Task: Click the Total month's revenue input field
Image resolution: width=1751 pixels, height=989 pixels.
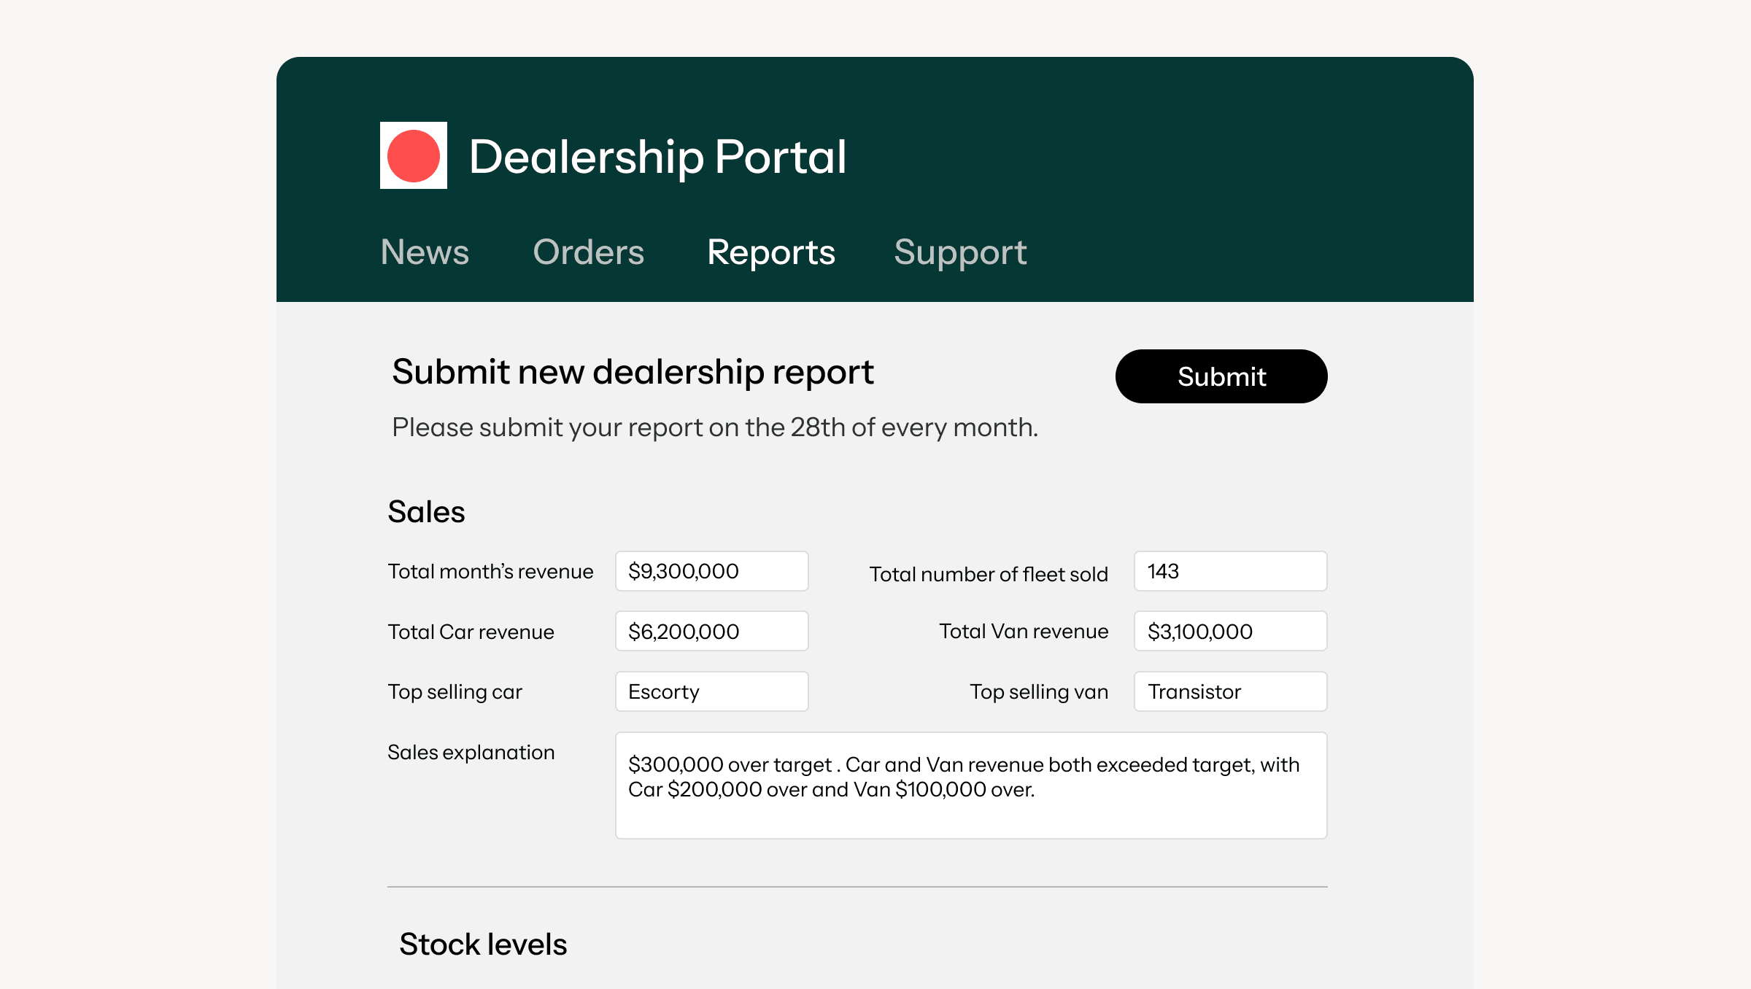Action: click(x=712, y=571)
